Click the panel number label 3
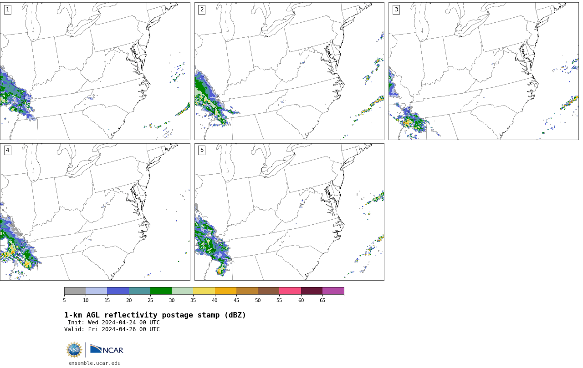Viewport: 583px width, 368px height. point(396,10)
